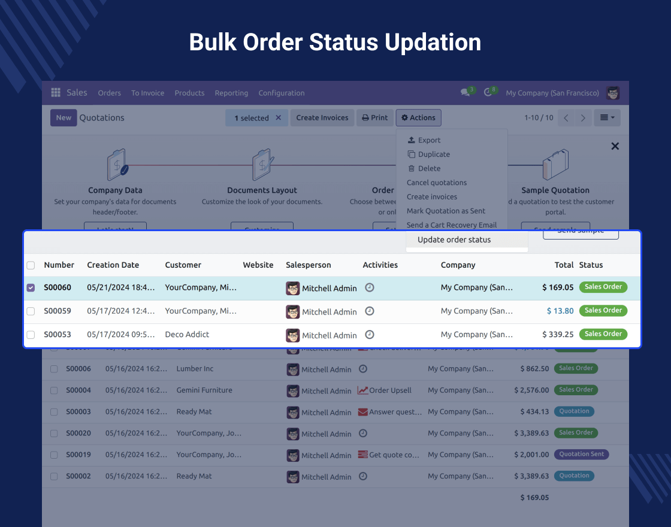Go to next page arrow
The height and width of the screenshot is (527, 671).
click(583, 117)
